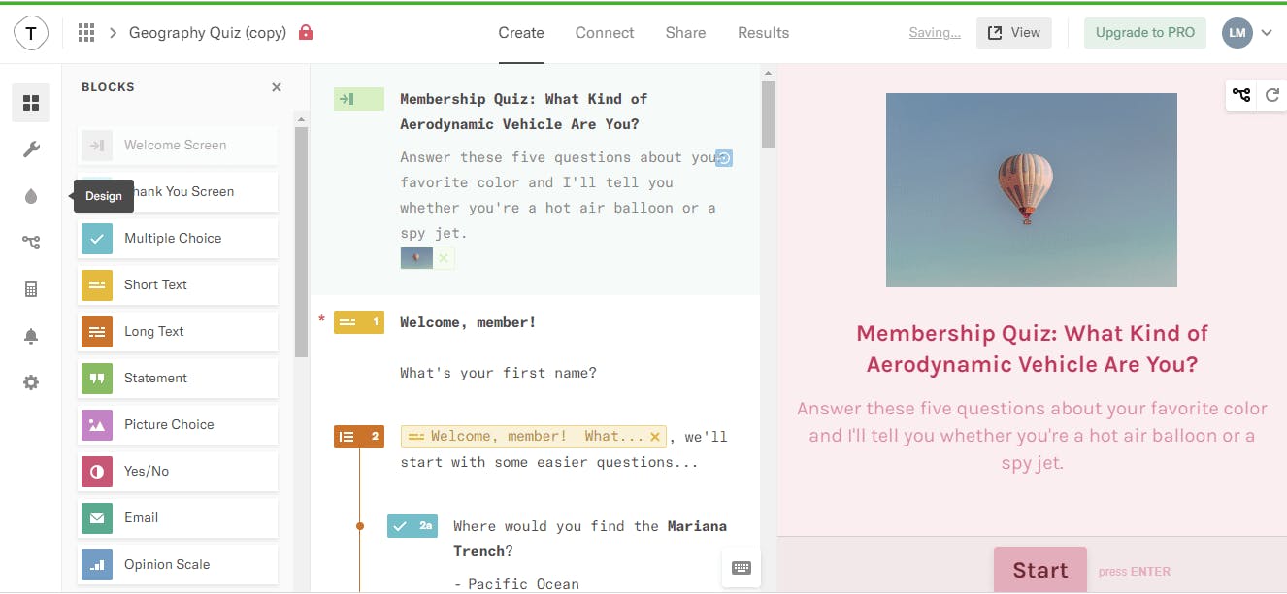Image resolution: width=1287 pixels, height=594 pixels.
Task: Refresh the preview pane
Action: (1272, 94)
